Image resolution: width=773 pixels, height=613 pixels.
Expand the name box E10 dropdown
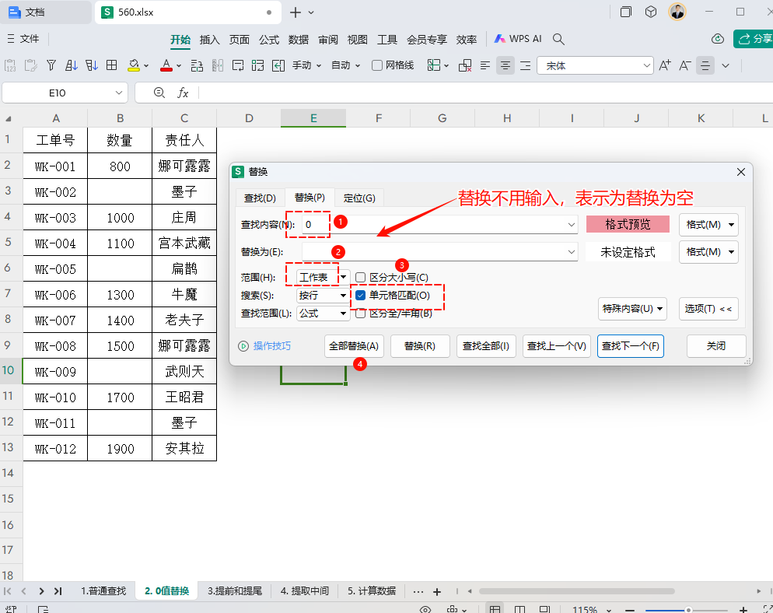118,93
